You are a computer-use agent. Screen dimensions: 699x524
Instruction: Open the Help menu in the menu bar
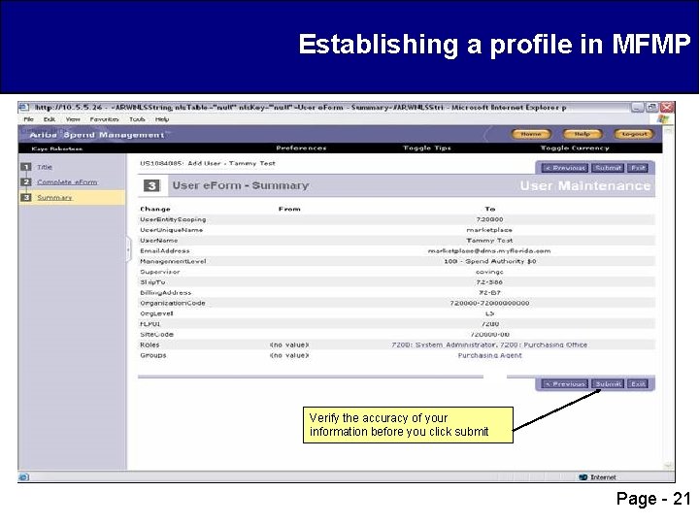click(x=162, y=119)
